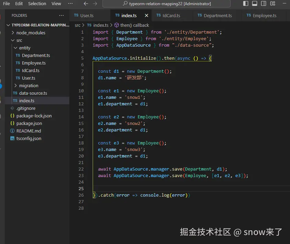The height and width of the screenshot is (244, 290).
Task: Open File menu
Action: click(7, 4)
